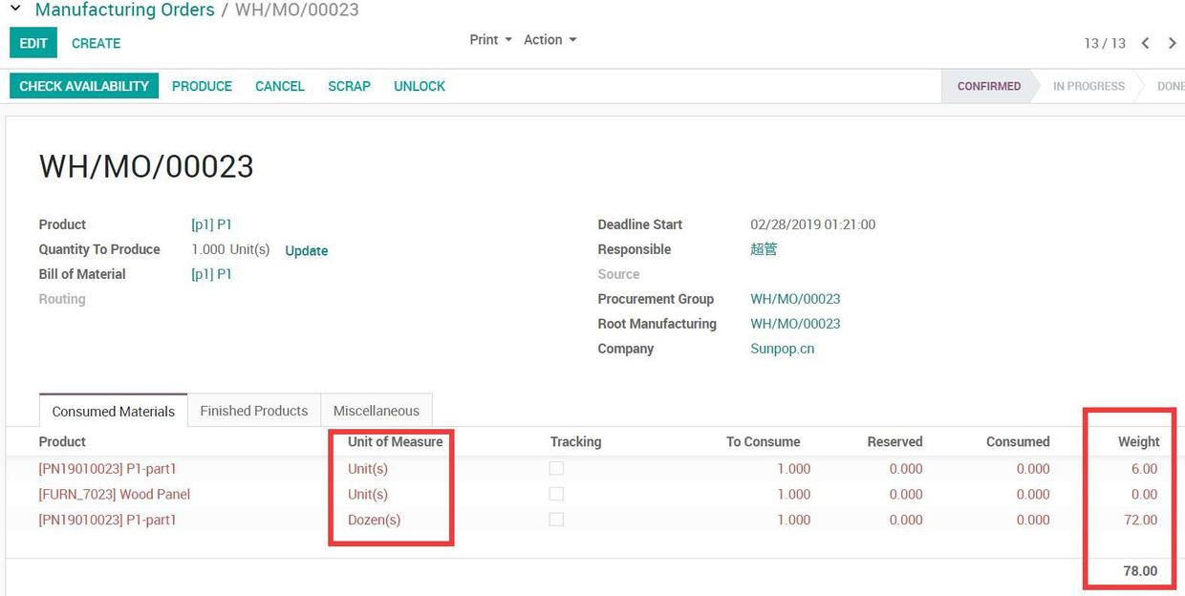
Task: Open the Manufacturing Orders breadcrumb
Action: tap(124, 11)
